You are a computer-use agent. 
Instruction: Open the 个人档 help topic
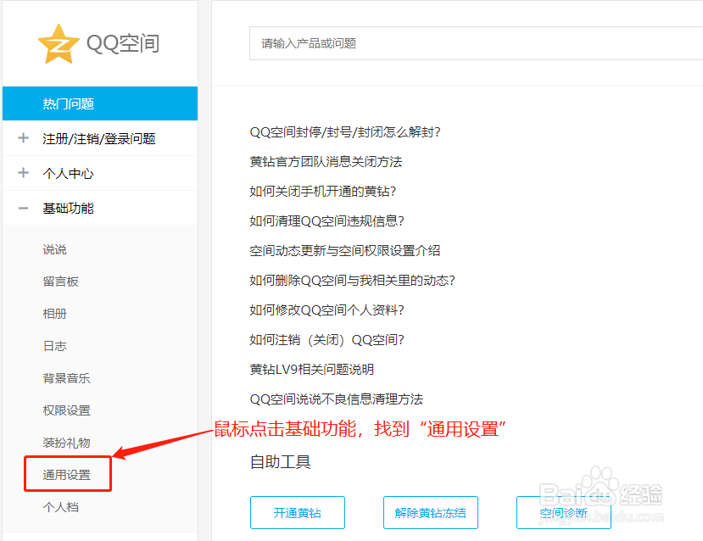coord(60,507)
